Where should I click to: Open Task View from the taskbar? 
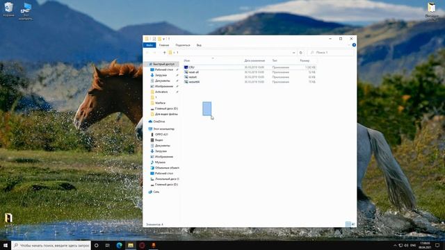pyautogui.click(x=108, y=245)
